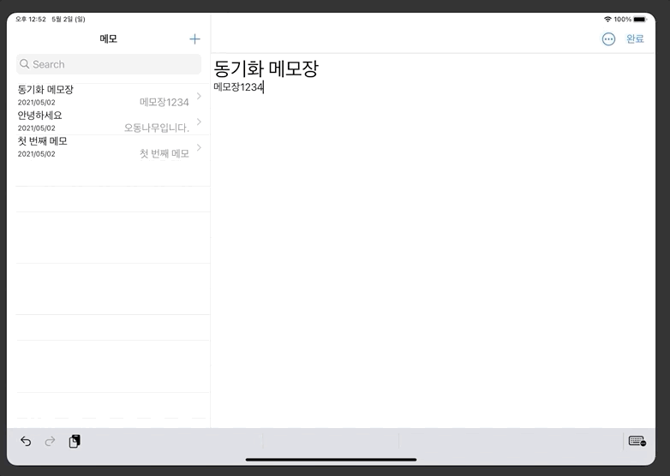Image resolution: width=670 pixels, height=476 pixels.
Task: Check the battery status icon
Action: point(640,19)
